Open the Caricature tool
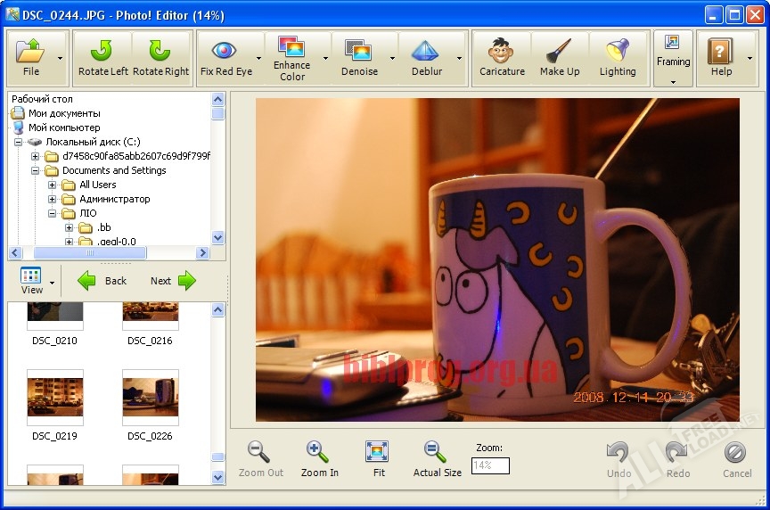The width and height of the screenshot is (770, 510). [x=502, y=58]
